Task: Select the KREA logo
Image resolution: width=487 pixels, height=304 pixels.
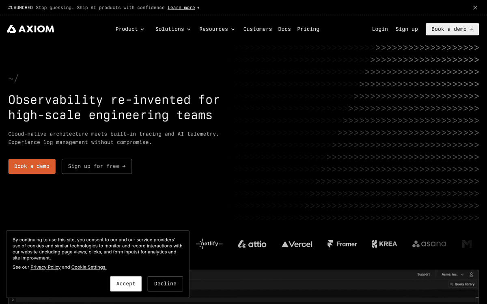Action: (384, 244)
